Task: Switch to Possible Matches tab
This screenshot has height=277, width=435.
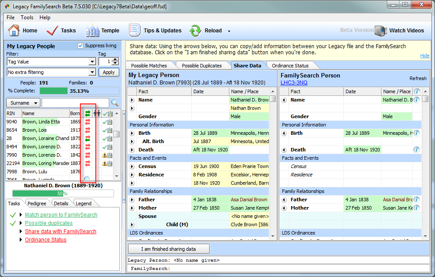Action: click(x=149, y=66)
